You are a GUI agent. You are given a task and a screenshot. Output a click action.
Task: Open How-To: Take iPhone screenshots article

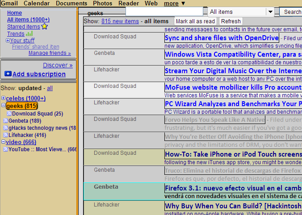pyautogui.click(x=233, y=154)
